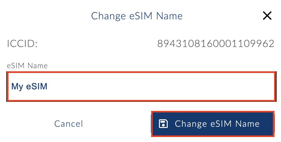Viewport: 281px width, 142px height.
Task: Choose Cancel to discard the rename
Action: click(x=69, y=124)
